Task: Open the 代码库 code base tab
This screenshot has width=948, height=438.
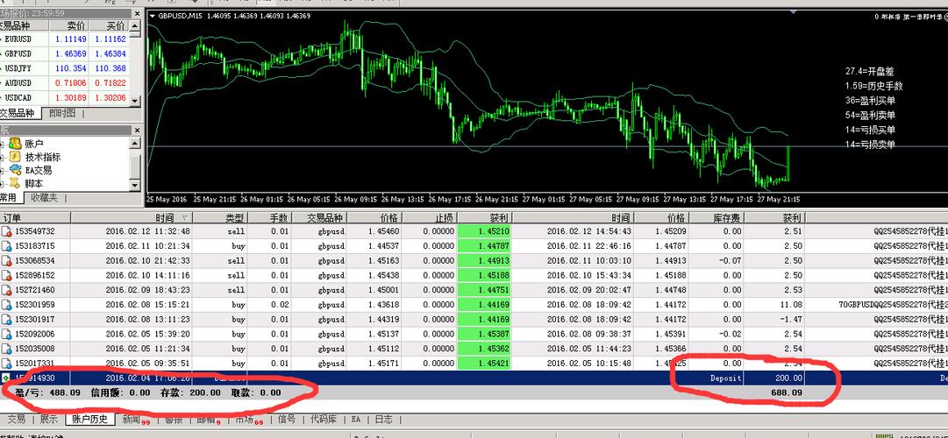Action: pyautogui.click(x=324, y=420)
